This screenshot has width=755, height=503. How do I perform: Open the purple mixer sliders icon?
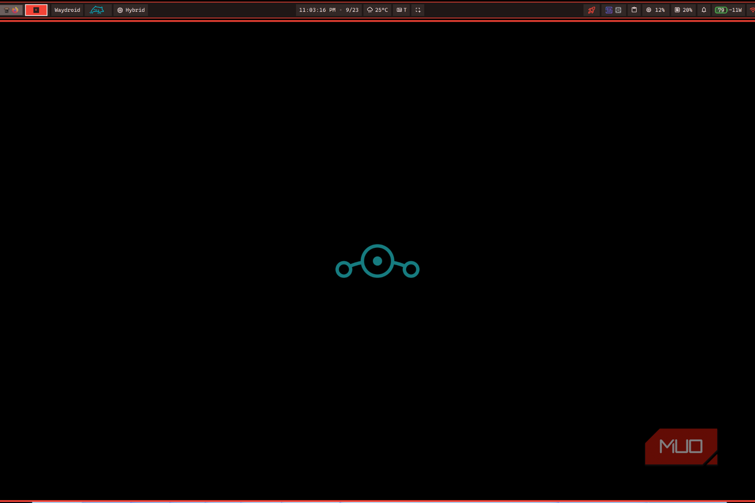609,10
